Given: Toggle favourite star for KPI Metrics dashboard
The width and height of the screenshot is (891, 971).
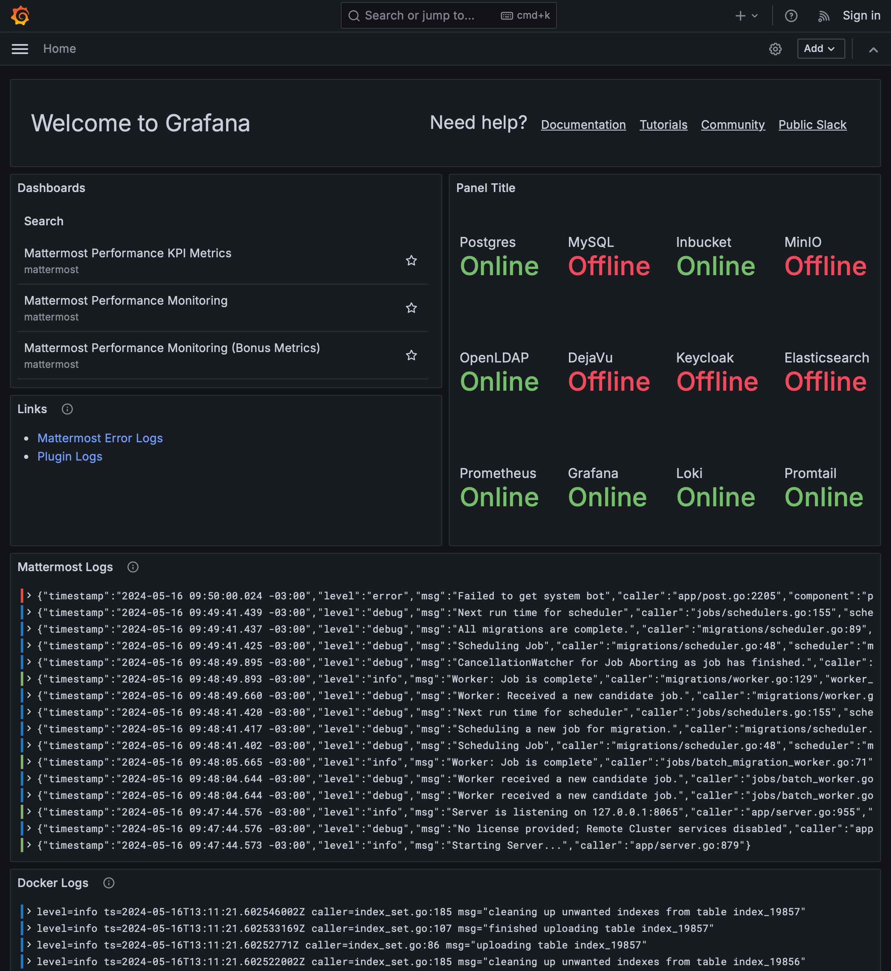Looking at the screenshot, I should pos(412,260).
